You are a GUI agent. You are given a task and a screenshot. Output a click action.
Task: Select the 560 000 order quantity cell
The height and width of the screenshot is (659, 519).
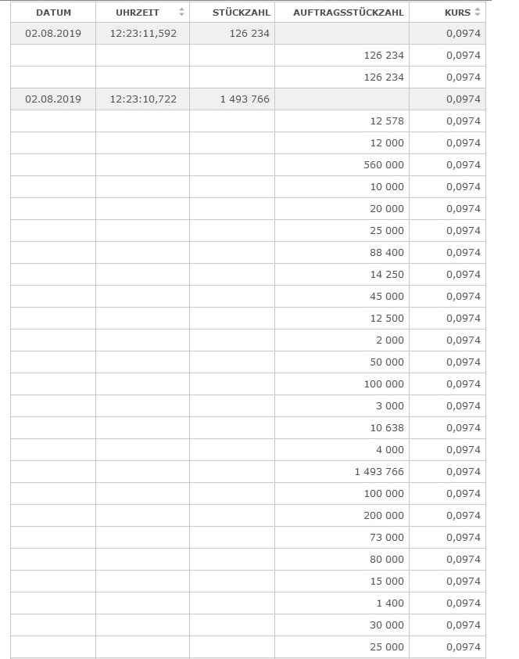click(x=384, y=165)
